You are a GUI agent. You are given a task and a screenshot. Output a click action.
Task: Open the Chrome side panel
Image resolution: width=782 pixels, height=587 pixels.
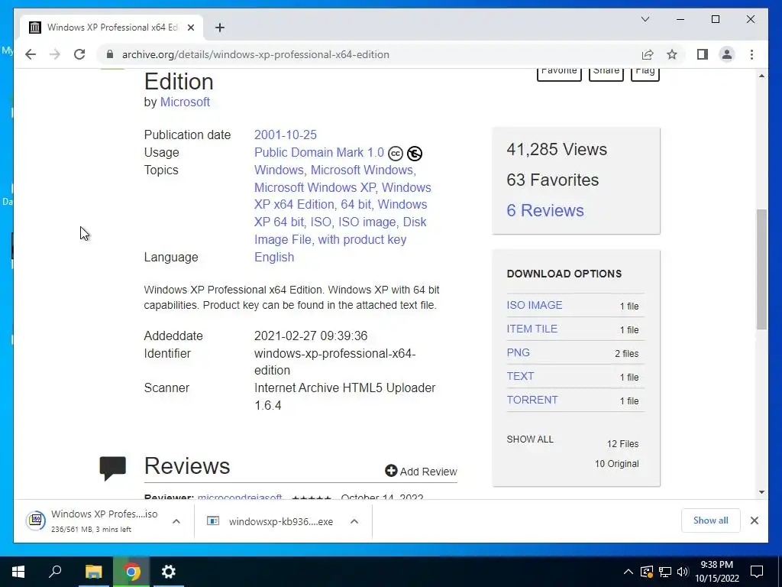(x=703, y=54)
